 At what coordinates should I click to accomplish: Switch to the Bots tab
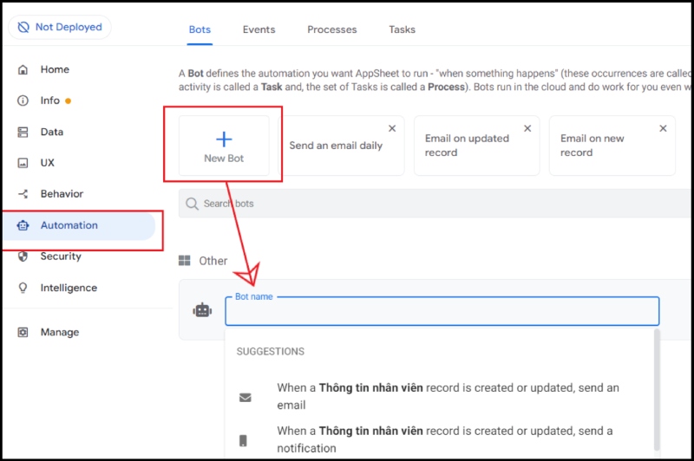coord(200,29)
